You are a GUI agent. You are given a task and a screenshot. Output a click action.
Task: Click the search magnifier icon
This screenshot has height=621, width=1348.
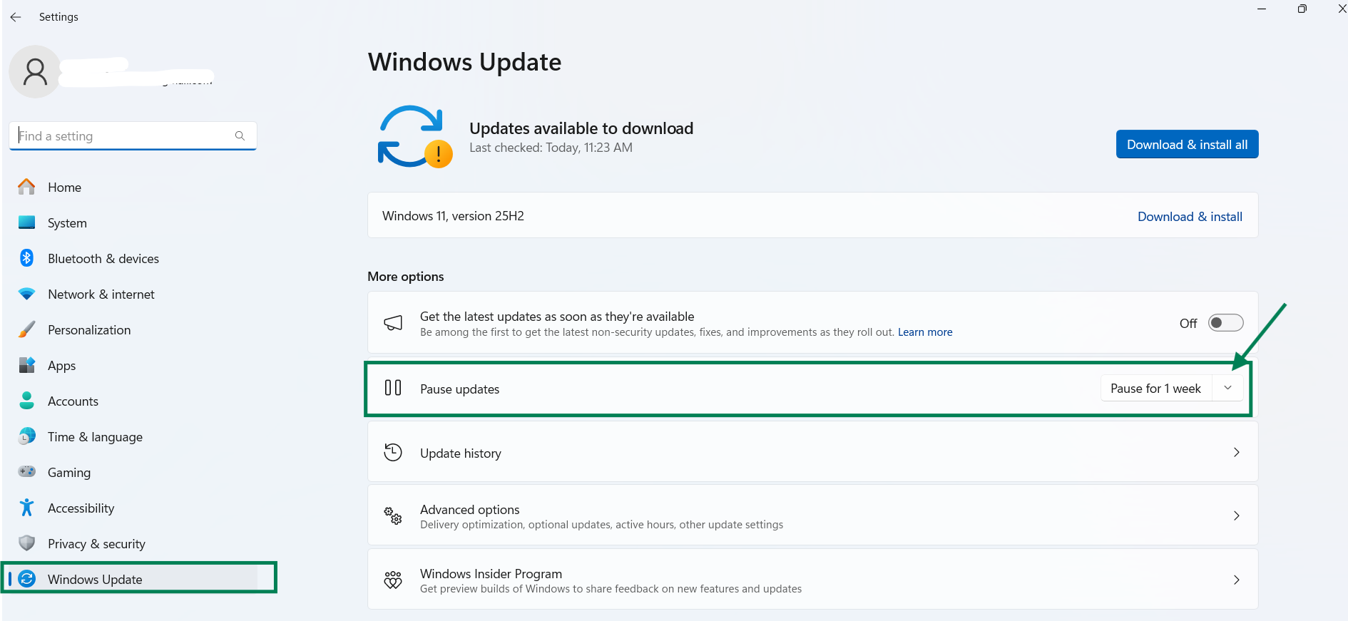pyautogui.click(x=240, y=135)
